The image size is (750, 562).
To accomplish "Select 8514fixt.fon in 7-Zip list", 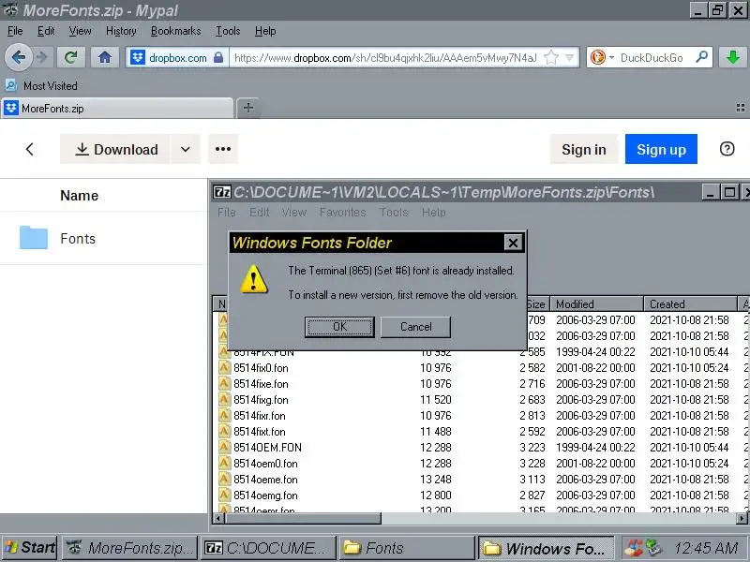I will pyautogui.click(x=260, y=432).
